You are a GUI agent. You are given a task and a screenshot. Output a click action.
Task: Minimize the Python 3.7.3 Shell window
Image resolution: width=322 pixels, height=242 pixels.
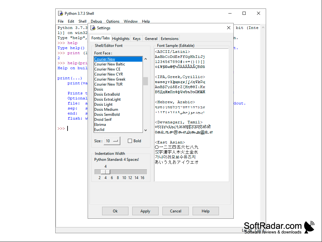pyautogui.click(x=230, y=14)
